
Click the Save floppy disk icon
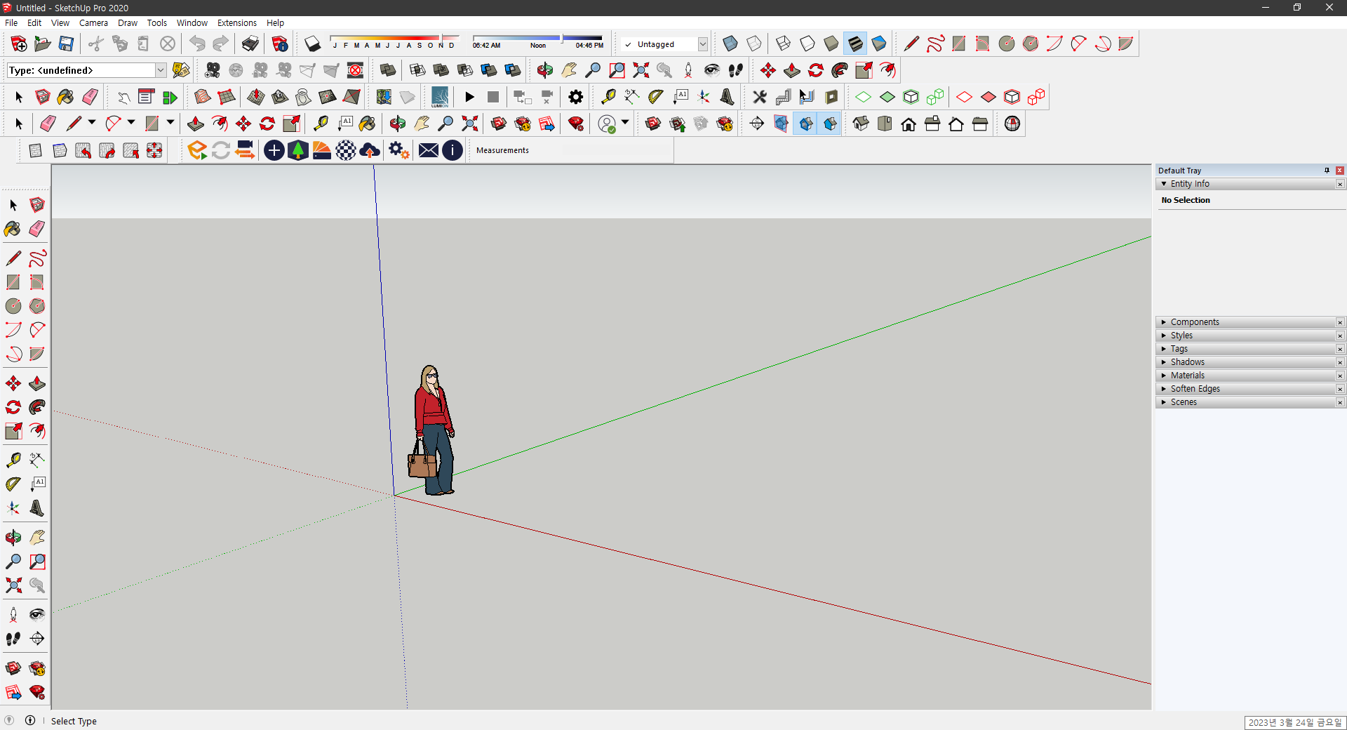tap(66, 44)
